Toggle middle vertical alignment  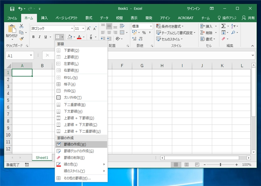point(109,26)
